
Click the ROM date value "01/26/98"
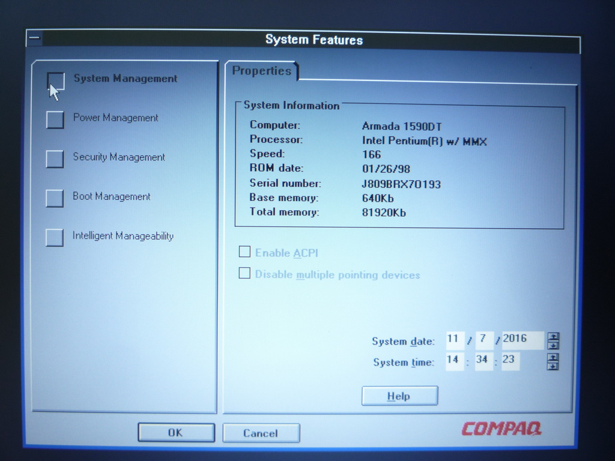(386, 169)
